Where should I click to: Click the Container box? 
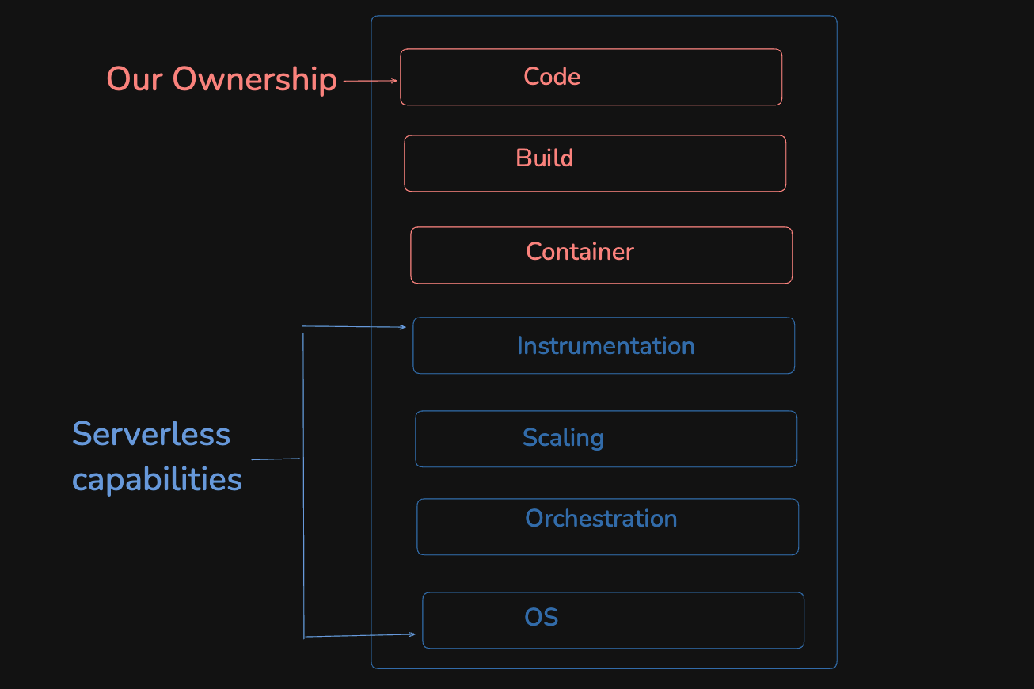click(x=601, y=255)
